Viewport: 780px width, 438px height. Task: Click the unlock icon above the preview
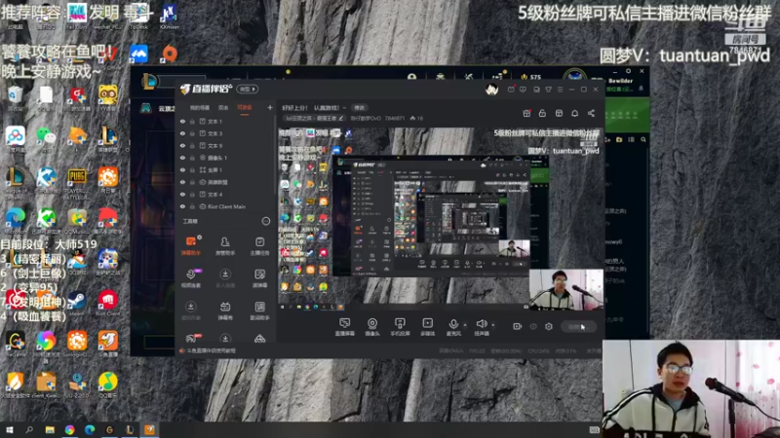[x=542, y=113]
